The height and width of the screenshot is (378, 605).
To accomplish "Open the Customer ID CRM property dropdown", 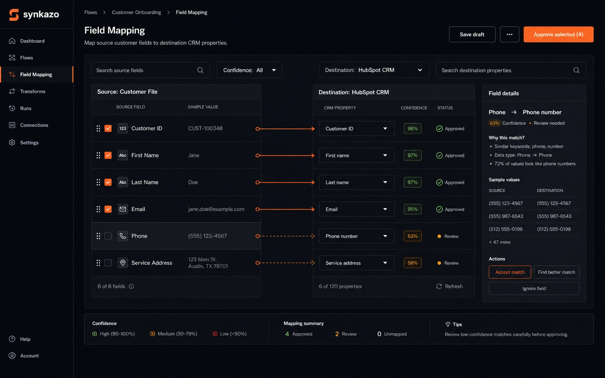I will pyautogui.click(x=357, y=129).
